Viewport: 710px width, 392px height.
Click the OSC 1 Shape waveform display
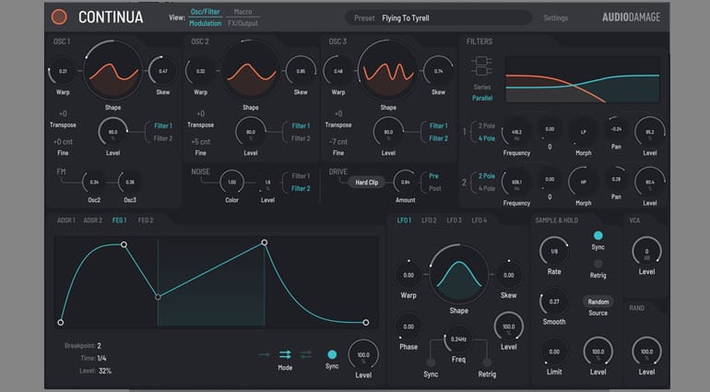(112, 71)
